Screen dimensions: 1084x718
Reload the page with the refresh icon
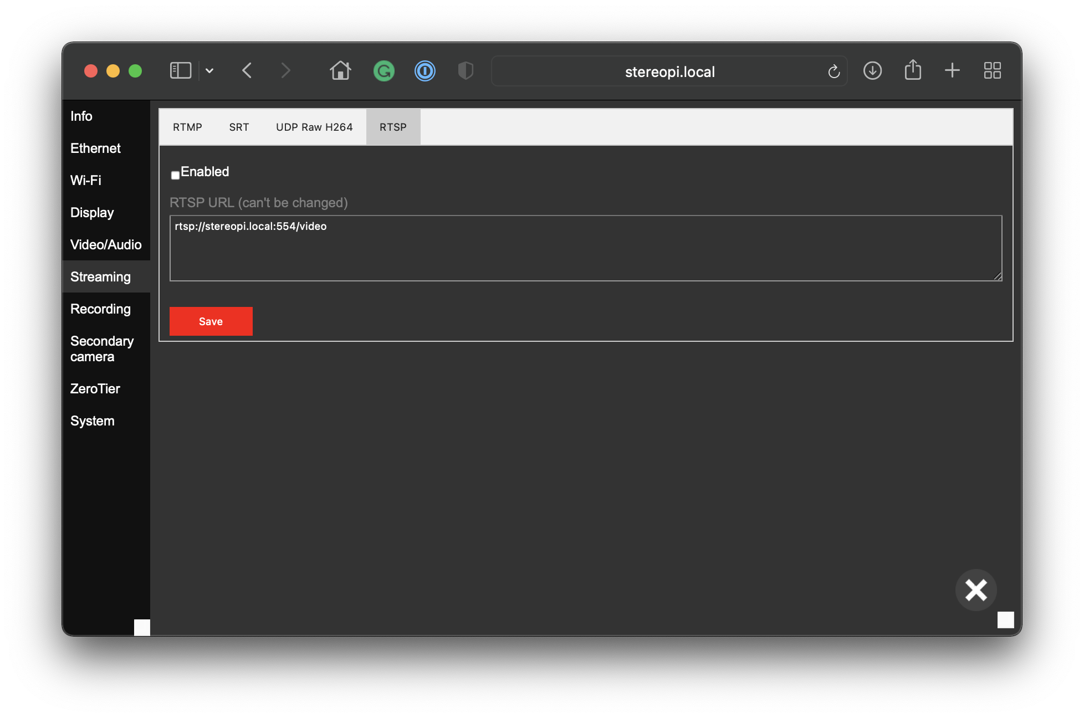tap(834, 71)
